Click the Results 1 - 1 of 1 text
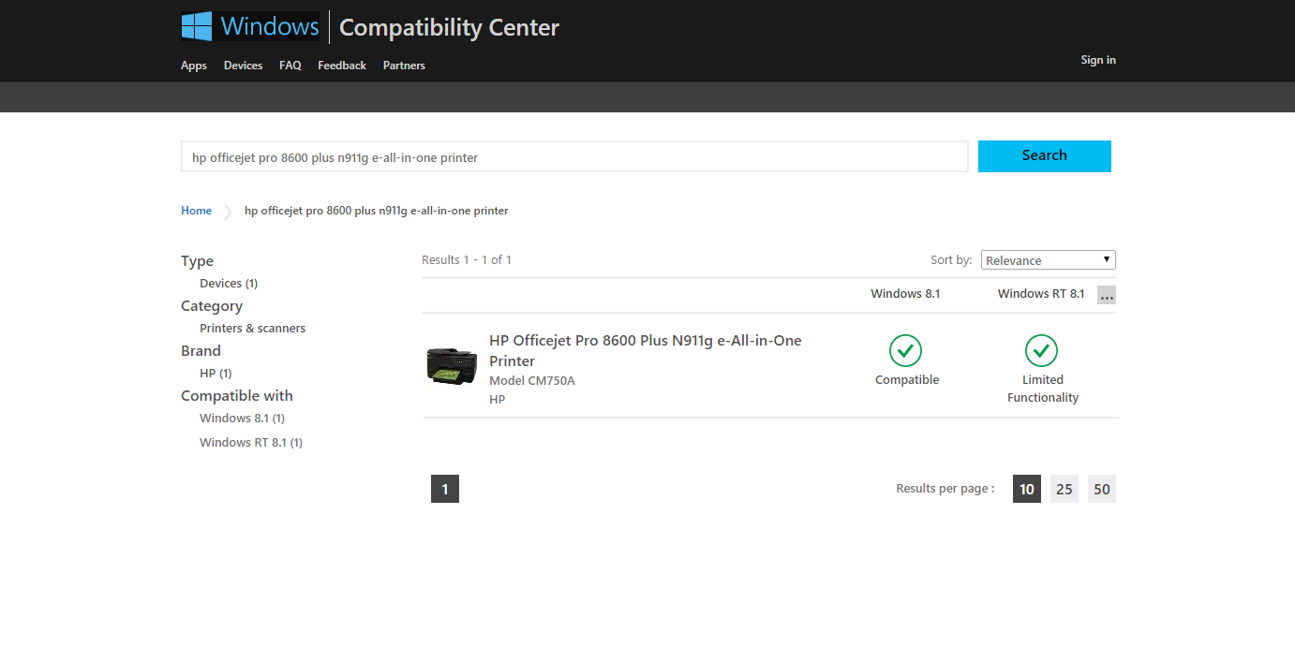Image resolution: width=1295 pixels, height=647 pixels. pos(467,259)
